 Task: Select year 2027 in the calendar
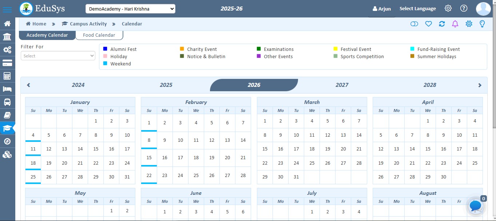click(x=342, y=85)
